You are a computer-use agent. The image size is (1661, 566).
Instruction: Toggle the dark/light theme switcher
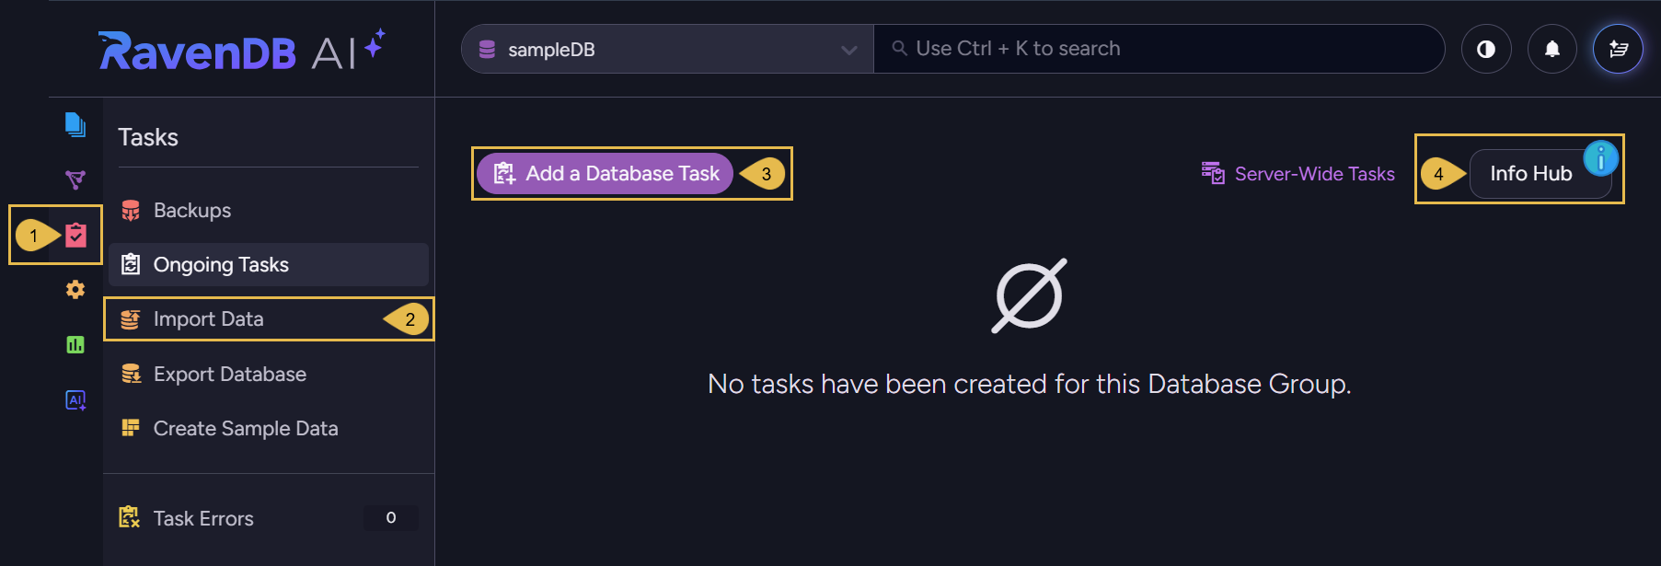click(x=1486, y=49)
